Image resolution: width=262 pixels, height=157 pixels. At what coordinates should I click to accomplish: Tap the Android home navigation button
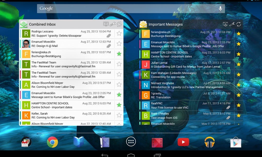(x=131, y=155)
